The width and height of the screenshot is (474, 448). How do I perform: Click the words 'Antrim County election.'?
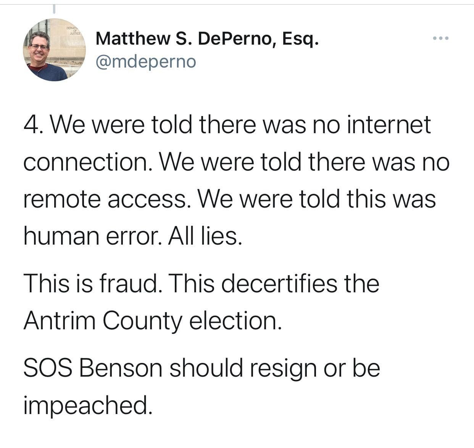(153, 321)
